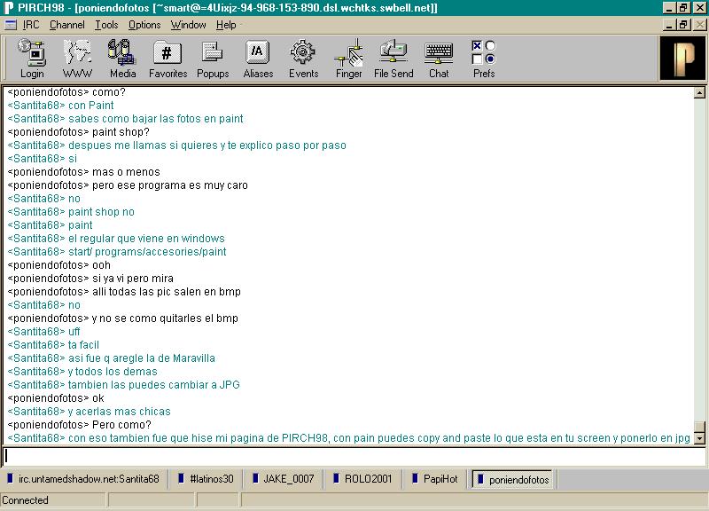Click message 'Pero como?'
709x511 pixels.
point(121,425)
